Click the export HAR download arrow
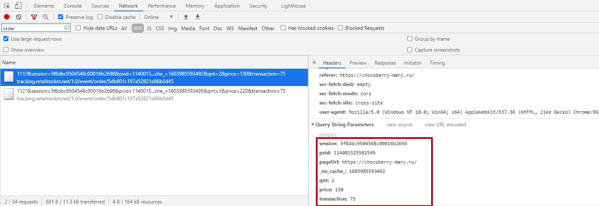 tap(198, 17)
